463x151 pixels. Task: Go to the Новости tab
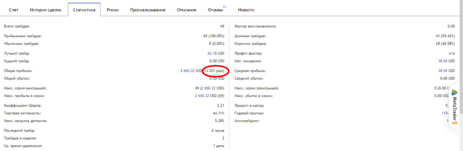coord(246,10)
